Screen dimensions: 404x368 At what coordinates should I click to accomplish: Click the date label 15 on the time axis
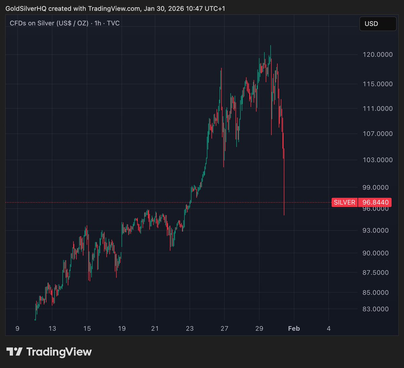[x=87, y=329]
